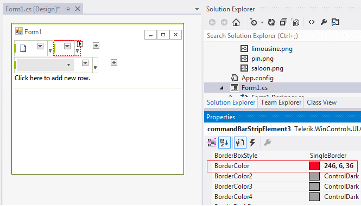This screenshot has height=206, width=361.
Task: Select limousine.png in the file tree
Action: (271, 49)
